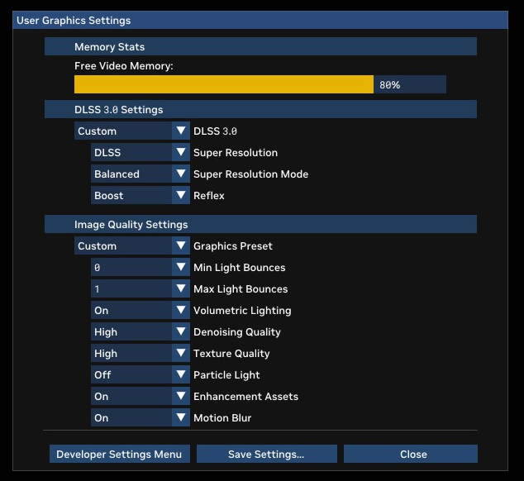
Task: Close the User Graphics Settings window
Action: 411,454
